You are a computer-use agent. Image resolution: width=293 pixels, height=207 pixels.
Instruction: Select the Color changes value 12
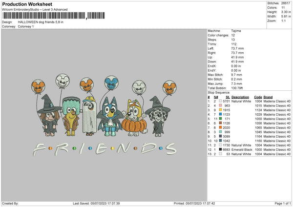pyautogui.click(x=233, y=35)
